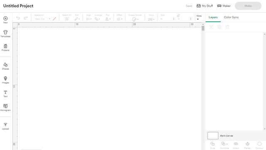Click the Flatten tool
This screenshot has width=266, height=150.
point(248,145)
